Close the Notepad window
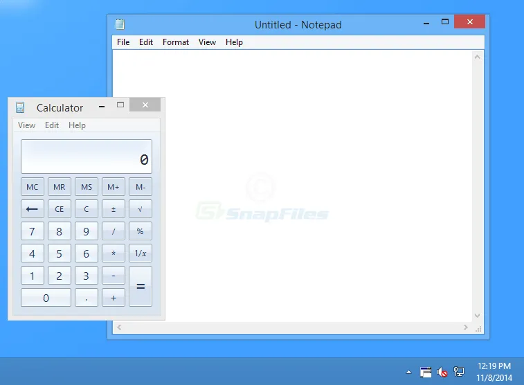 point(469,21)
